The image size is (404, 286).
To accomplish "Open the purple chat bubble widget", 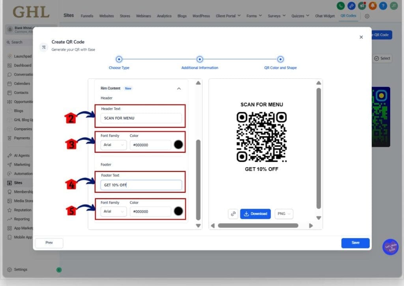I will pos(390,247).
